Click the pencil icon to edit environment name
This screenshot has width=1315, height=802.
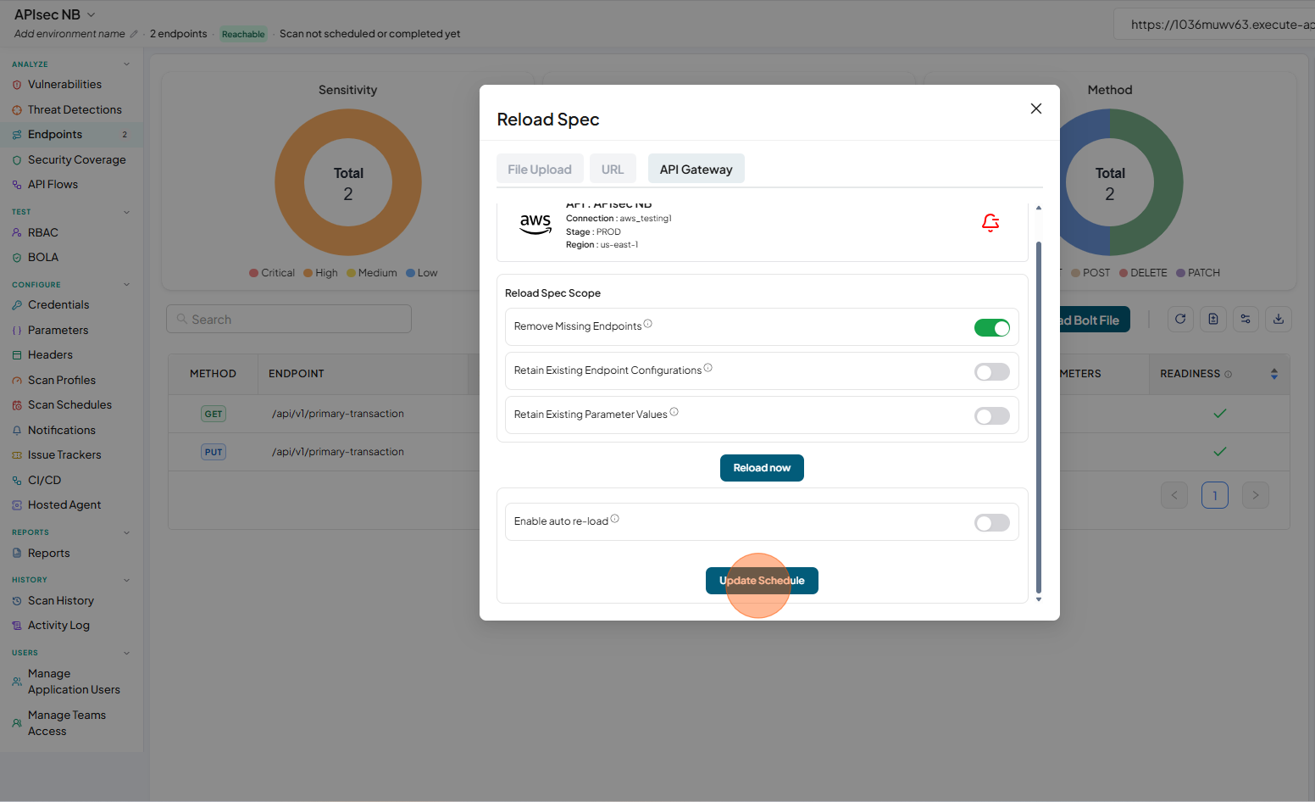(x=133, y=34)
